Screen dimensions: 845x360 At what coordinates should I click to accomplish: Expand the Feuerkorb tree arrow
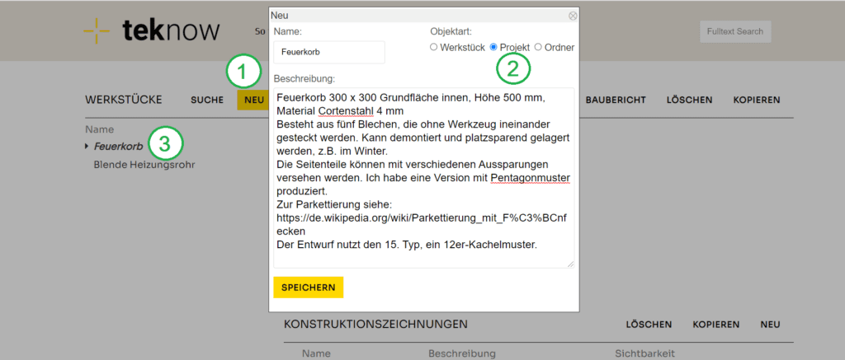tap(87, 146)
